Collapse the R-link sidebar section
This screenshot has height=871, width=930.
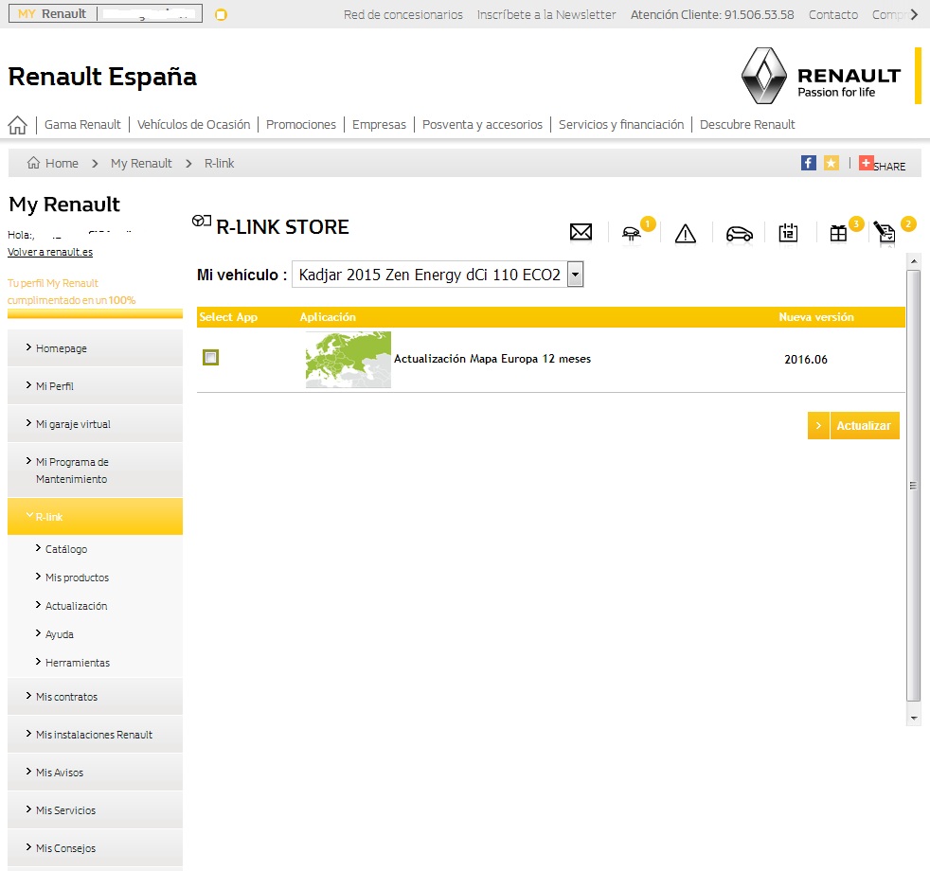click(95, 516)
